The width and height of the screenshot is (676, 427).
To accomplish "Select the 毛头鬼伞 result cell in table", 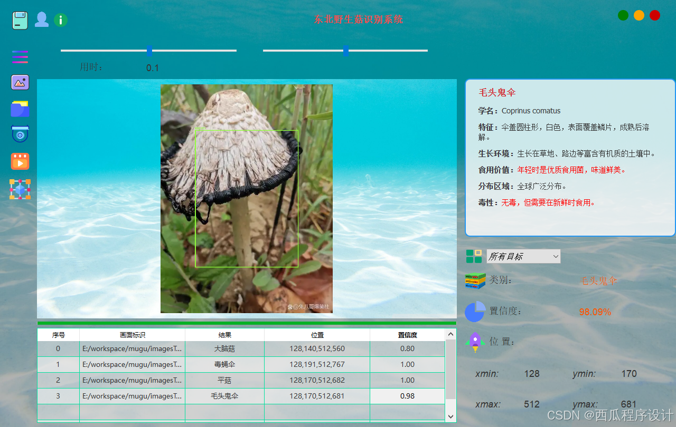I will [x=225, y=396].
